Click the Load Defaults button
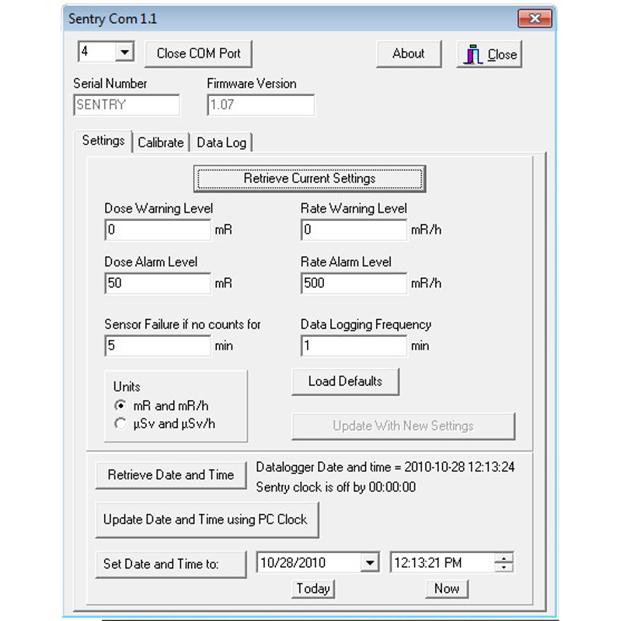 [345, 381]
